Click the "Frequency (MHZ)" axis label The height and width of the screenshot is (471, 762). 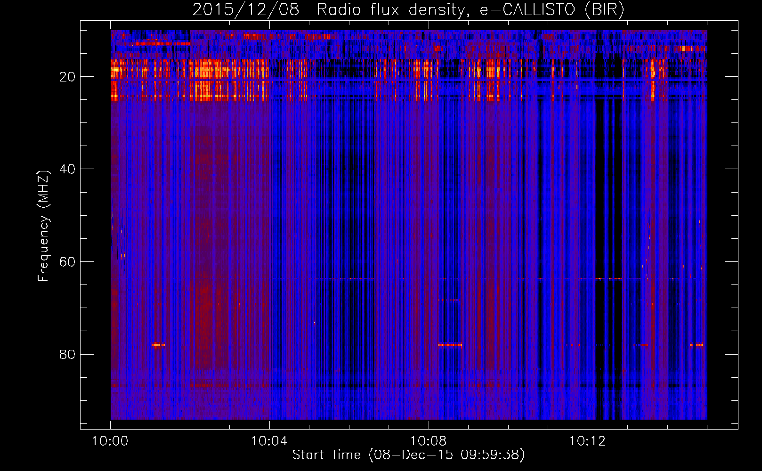click(43, 226)
